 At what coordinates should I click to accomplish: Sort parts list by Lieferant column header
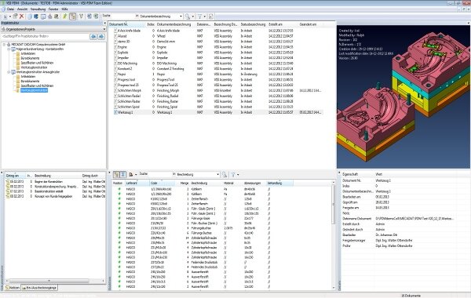[137, 183]
